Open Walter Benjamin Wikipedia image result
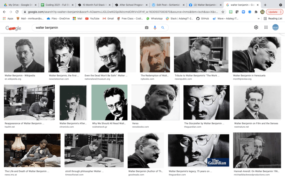285x178 pixels. 24,55
